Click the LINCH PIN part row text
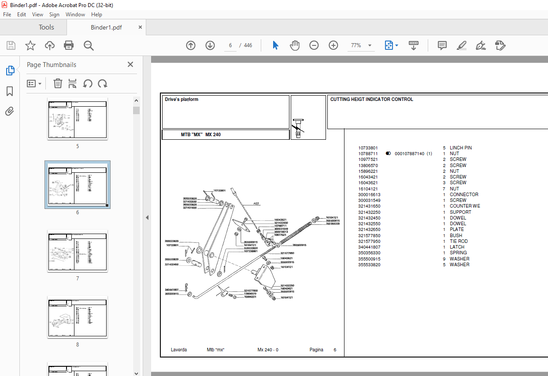The image size is (548, 376). 461,148
